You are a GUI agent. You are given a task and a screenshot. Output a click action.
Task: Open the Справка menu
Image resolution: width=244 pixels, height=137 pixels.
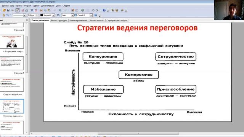(x=66, y=6)
